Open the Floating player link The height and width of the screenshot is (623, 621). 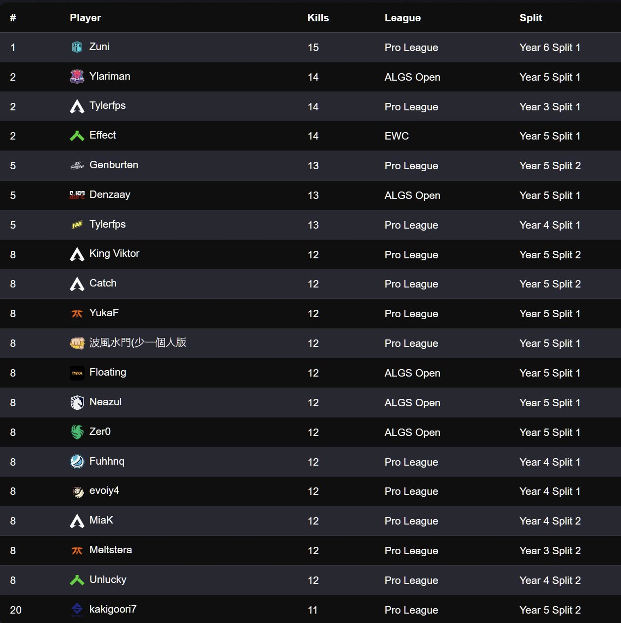tap(108, 372)
